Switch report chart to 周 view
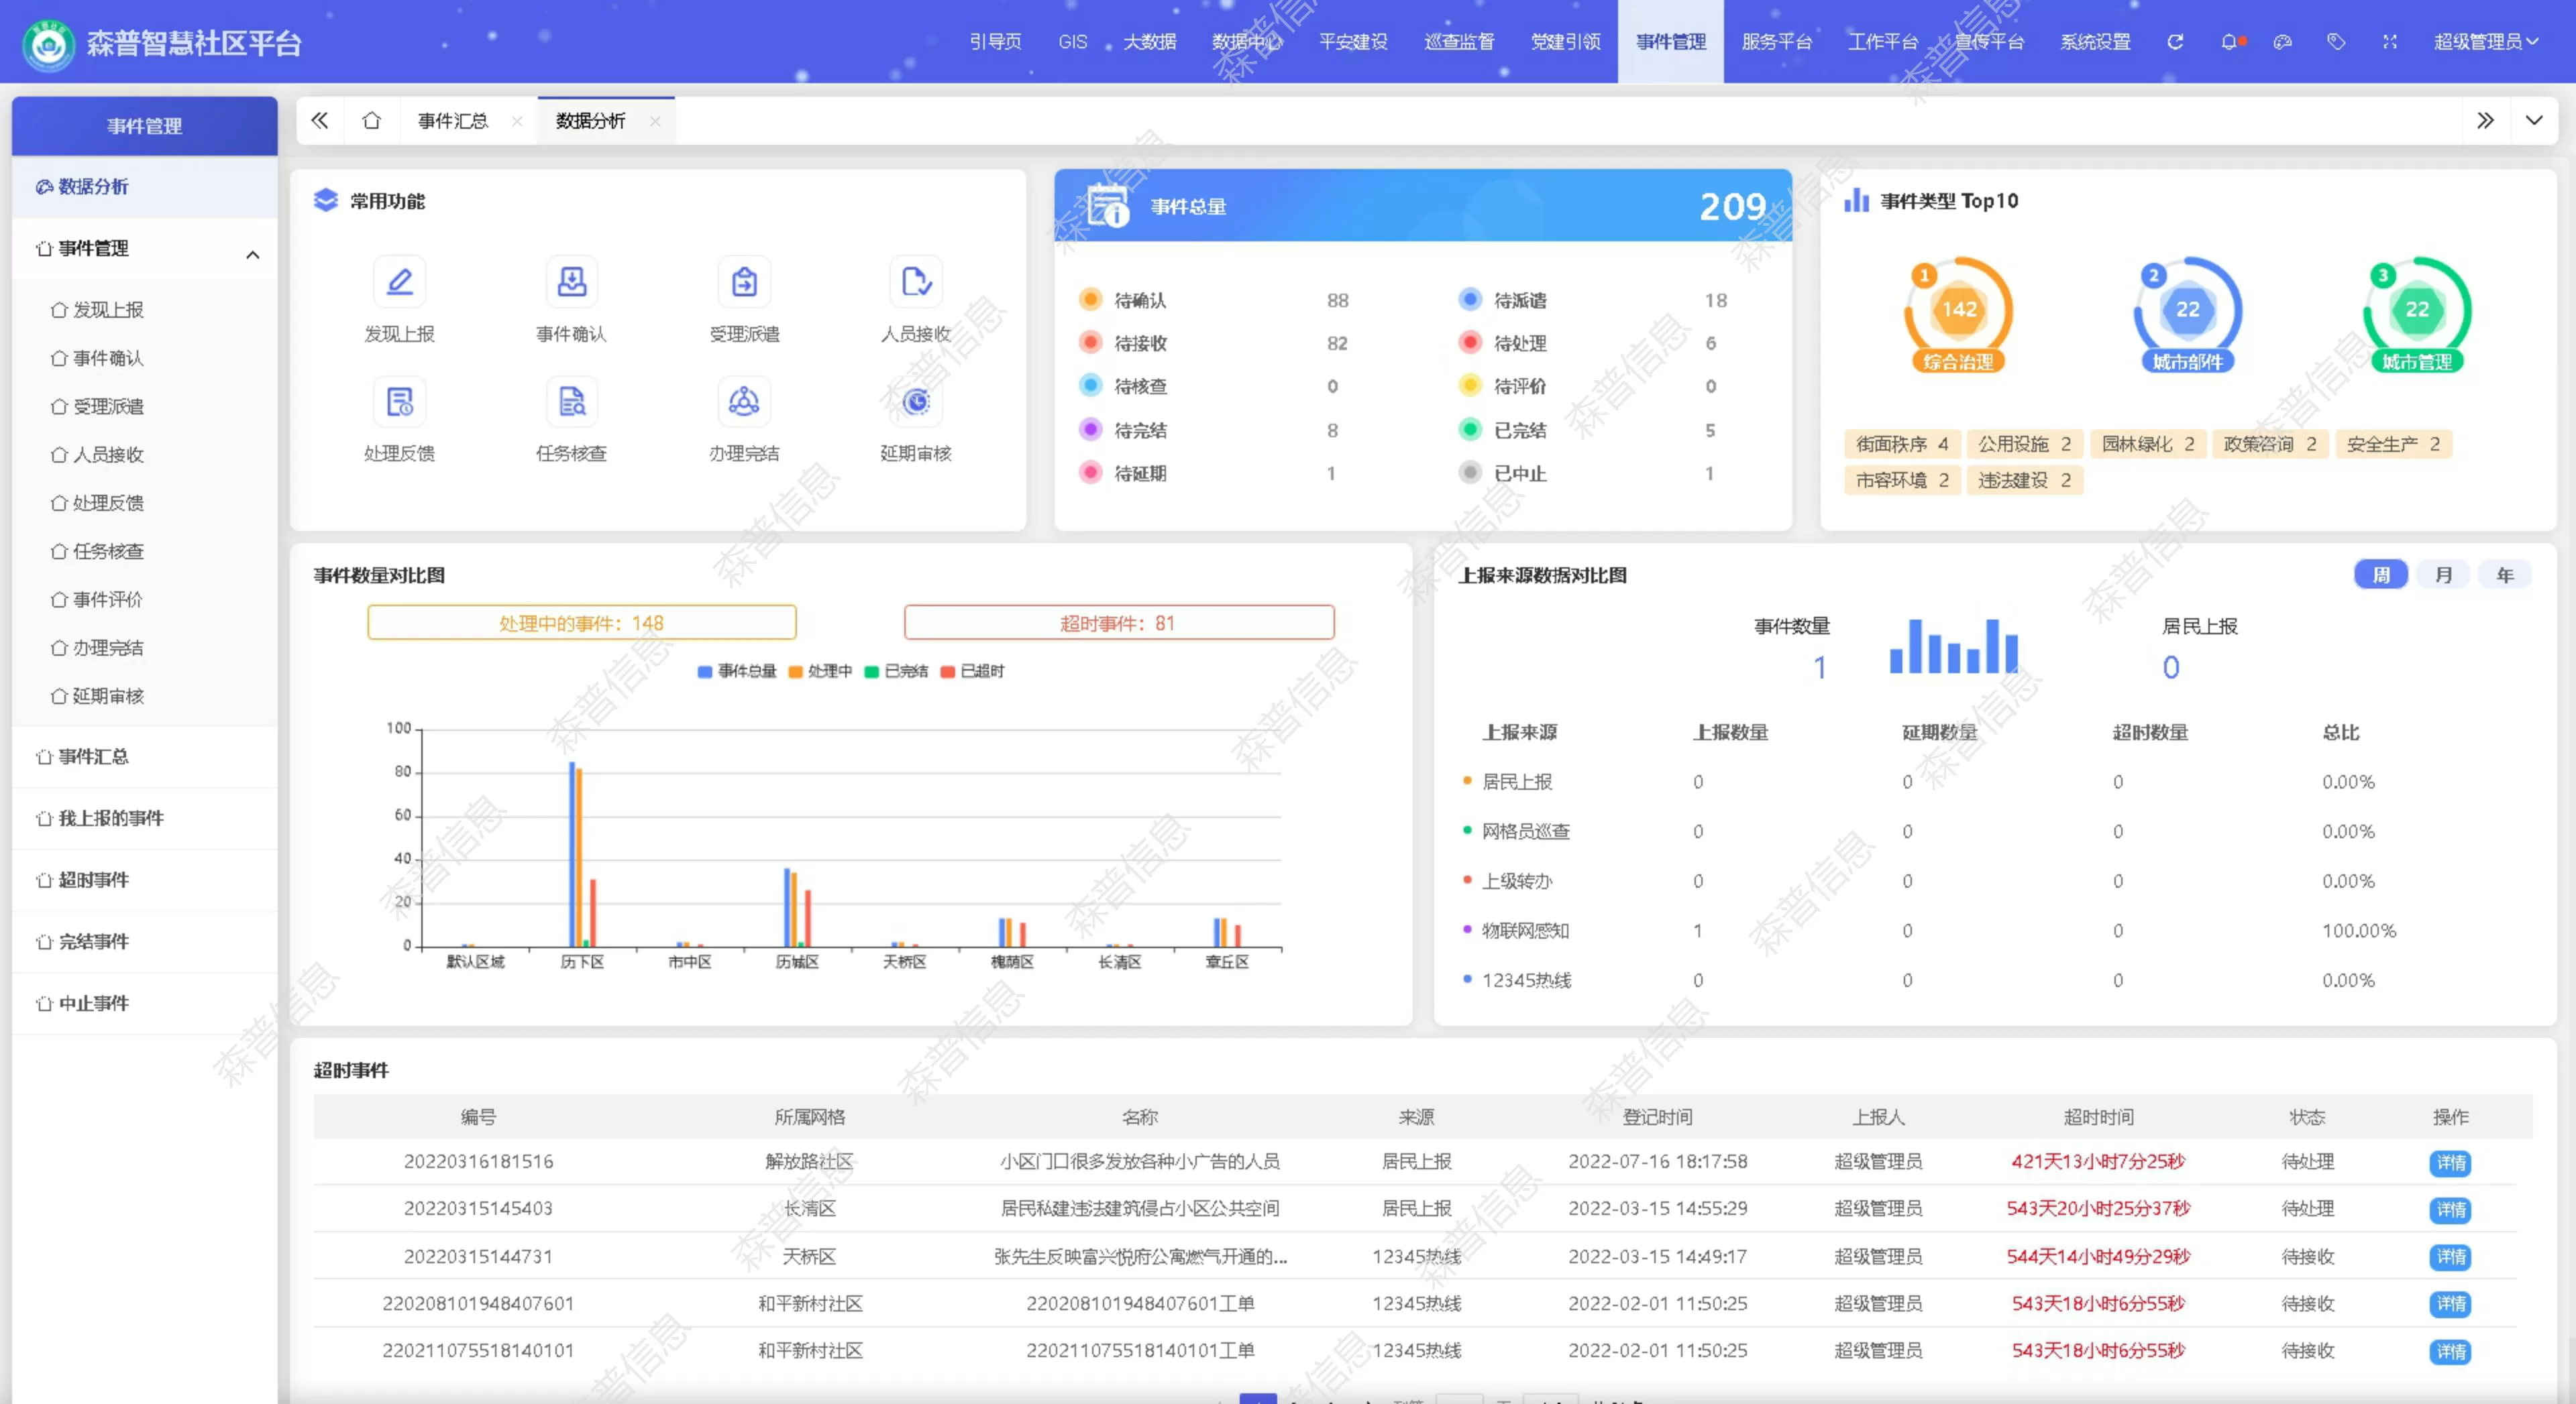 pyautogui.click(x=2381, y=575)
